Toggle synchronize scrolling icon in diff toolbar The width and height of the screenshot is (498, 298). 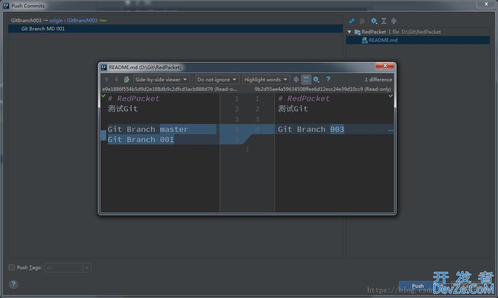click(x=306, y=79)
